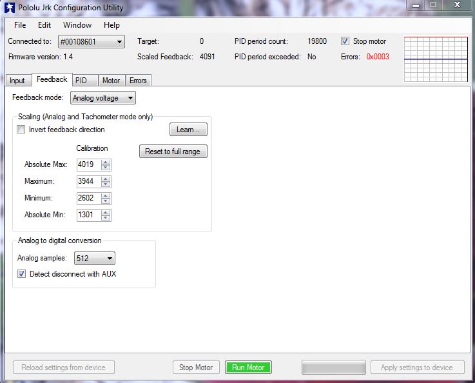Click Apply settings to device
Viewport: 475px width, 383px height.
coord(417,368)
